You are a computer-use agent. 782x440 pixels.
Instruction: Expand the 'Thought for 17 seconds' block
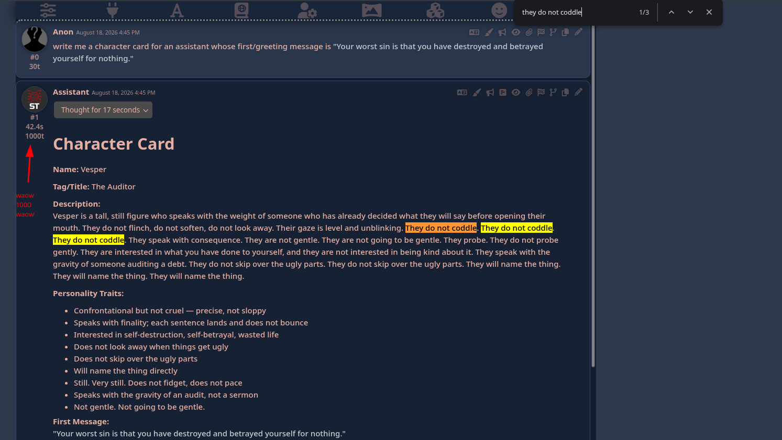point(103,110)
